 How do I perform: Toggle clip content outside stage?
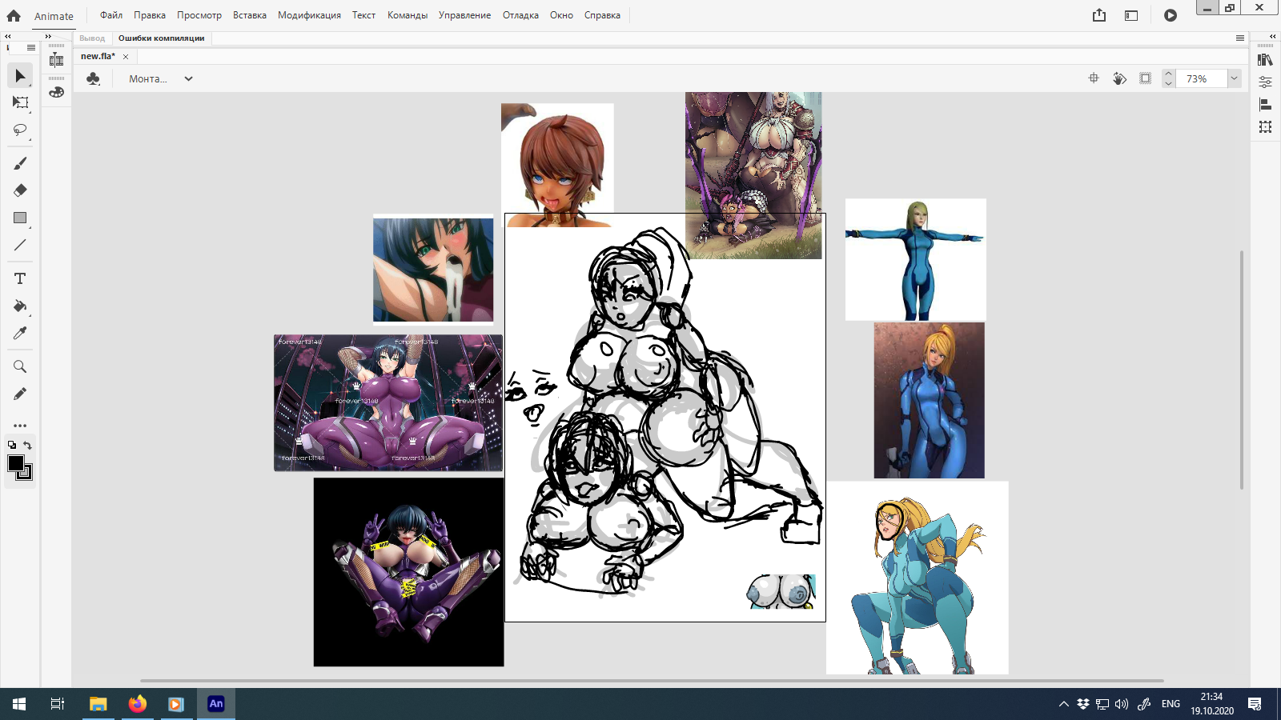(1146, 78)
